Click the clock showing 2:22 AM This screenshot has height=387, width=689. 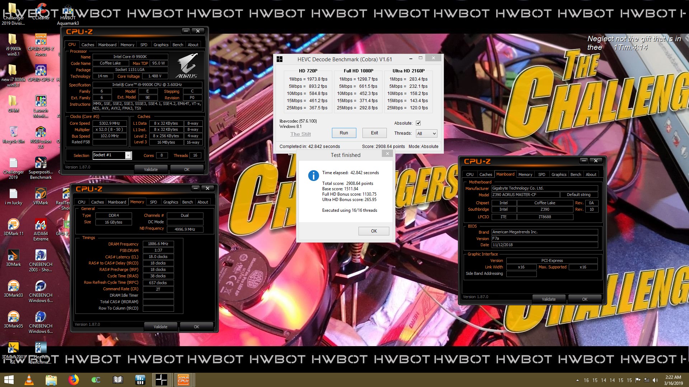(x=673, y=377)
